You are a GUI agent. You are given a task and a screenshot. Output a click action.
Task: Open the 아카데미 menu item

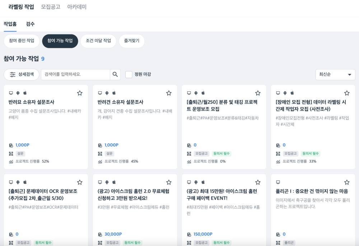pyautogui.click(x=76, y=7)
